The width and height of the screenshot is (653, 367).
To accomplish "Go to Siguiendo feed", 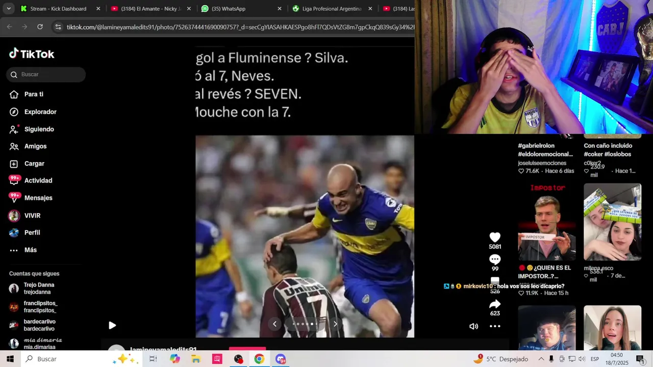I will click(32, 129).
